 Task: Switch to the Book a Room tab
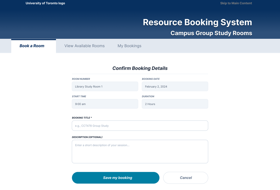pyautogui.click(x=32, y=46)
